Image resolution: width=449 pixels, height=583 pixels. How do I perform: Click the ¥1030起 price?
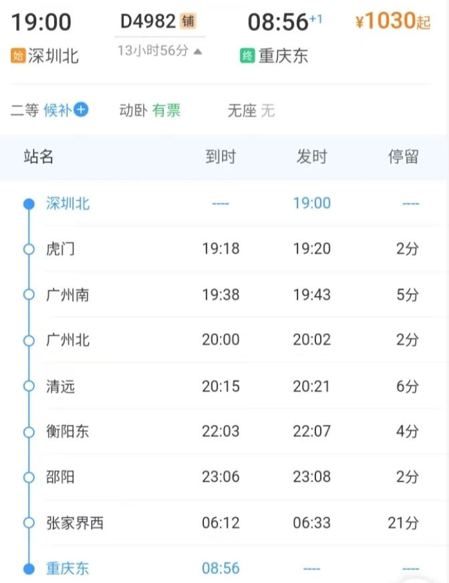[x=393, y=21]
